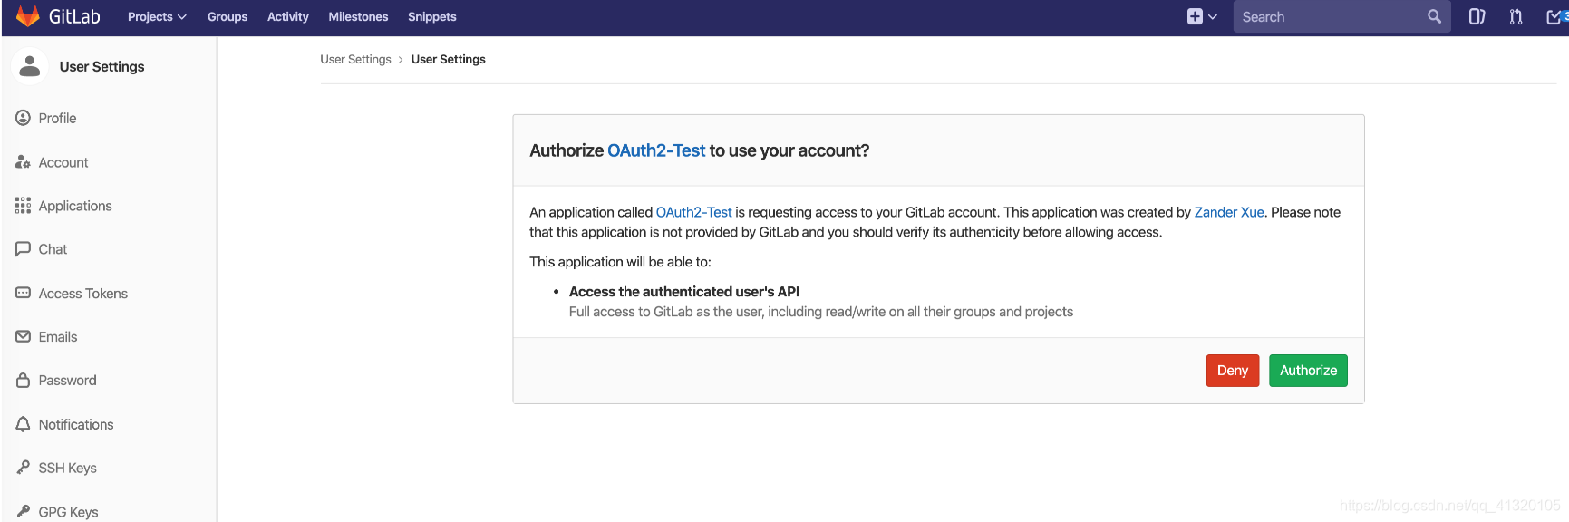1569x522 pixels.
Task: Open the Password settings page
Action: pos(67,381)
